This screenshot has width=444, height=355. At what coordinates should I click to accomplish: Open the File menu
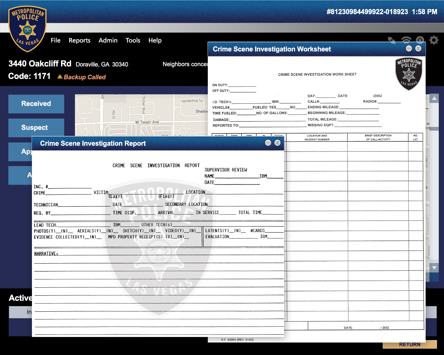(x=55, y=41)
